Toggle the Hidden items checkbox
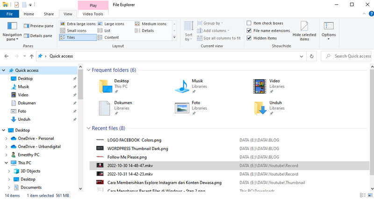The width and height of the screenshot is (374, 199). tap(250, 38)
